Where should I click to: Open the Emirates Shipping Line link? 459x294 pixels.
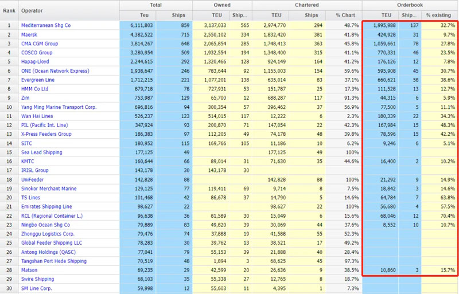pos(46,206)
